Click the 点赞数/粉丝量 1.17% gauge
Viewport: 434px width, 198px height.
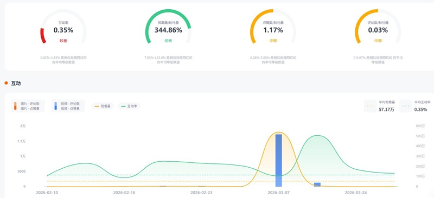[273, 27]
